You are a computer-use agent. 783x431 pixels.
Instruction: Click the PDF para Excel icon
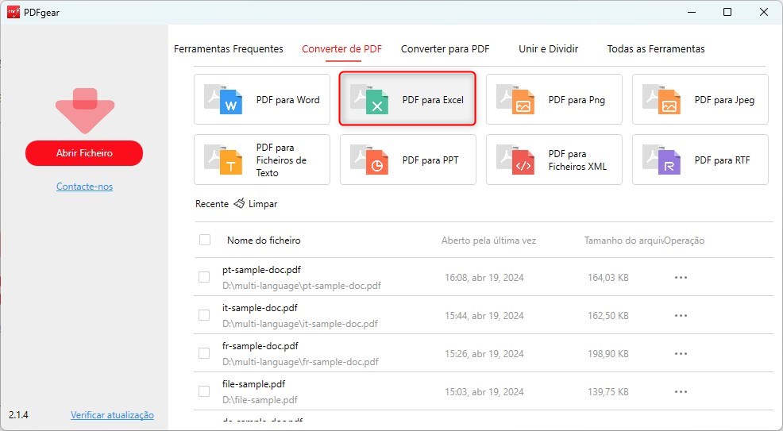pyautogui.click(x=369, y=99)
